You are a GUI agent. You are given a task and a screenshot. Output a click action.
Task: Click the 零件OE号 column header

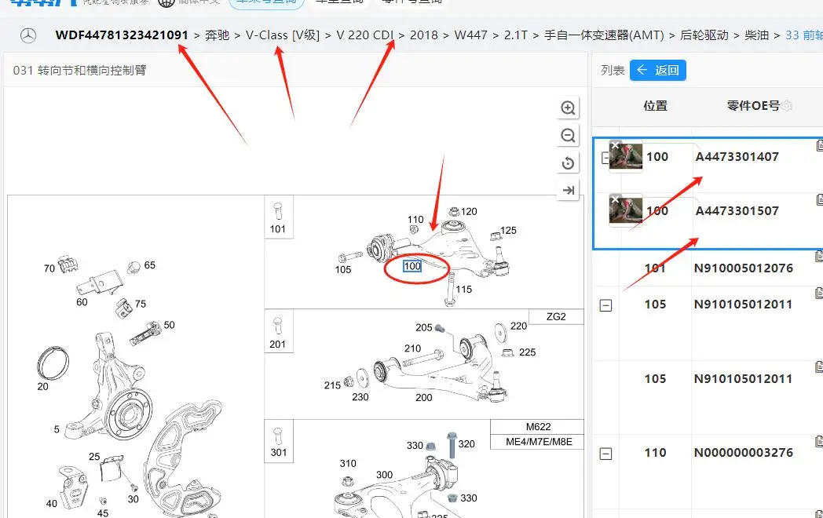[x=753, y=106]
